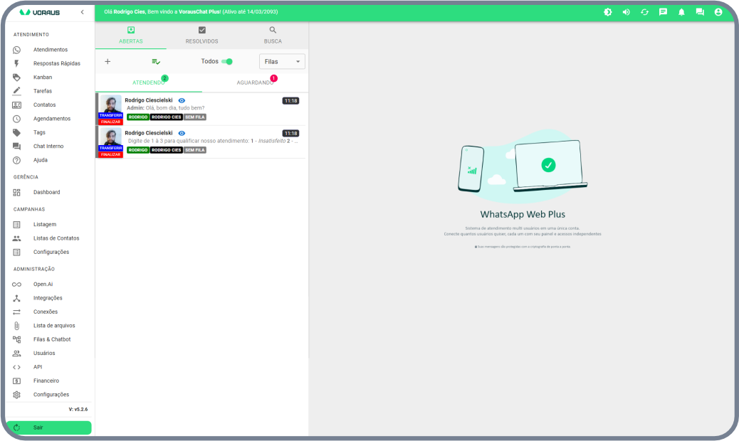Open the Busca tab
739x441 pixels.
(273, 35)
